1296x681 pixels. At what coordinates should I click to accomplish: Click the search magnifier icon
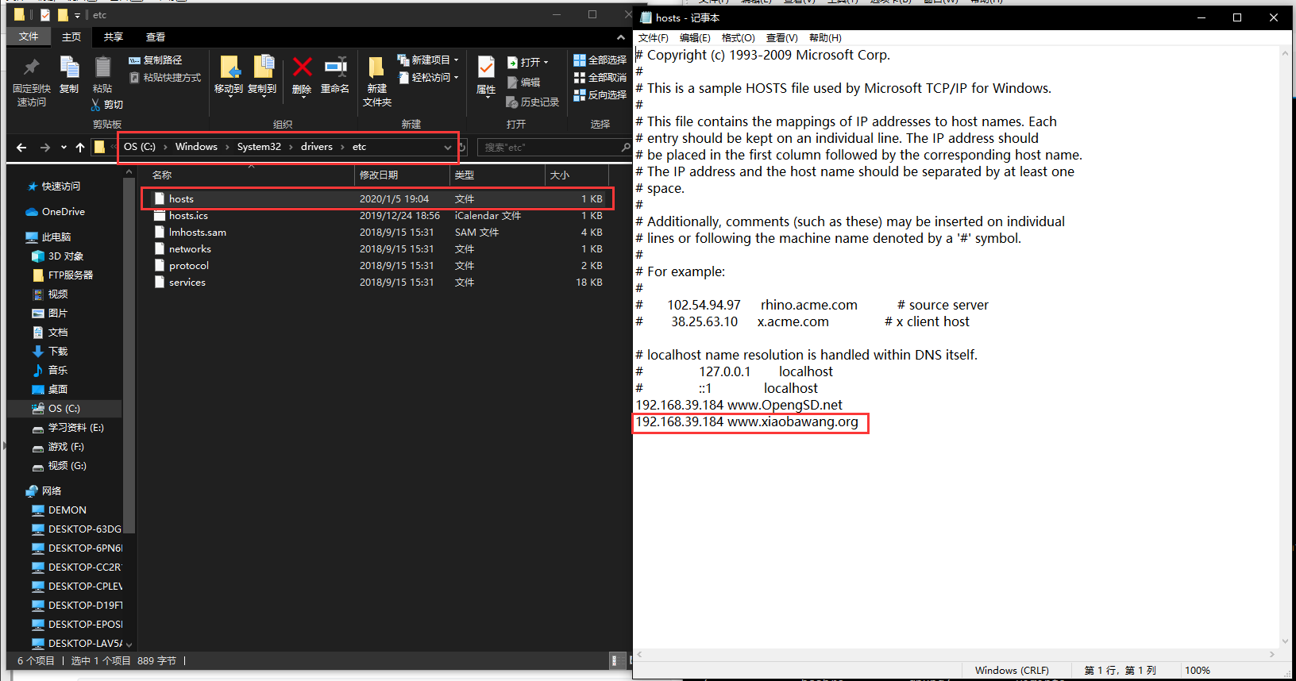point(626,148)
